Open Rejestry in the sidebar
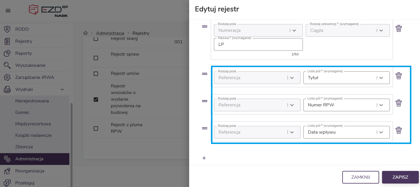This screenshot has width=420, height=187. [35, 41]
